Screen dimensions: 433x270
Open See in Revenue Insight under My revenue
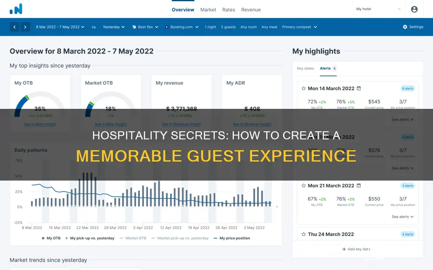click(181, 124)
